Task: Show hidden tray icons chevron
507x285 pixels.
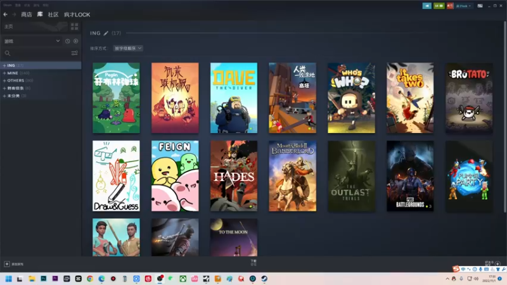Action: pyautogui.click(x=447, y=279)
